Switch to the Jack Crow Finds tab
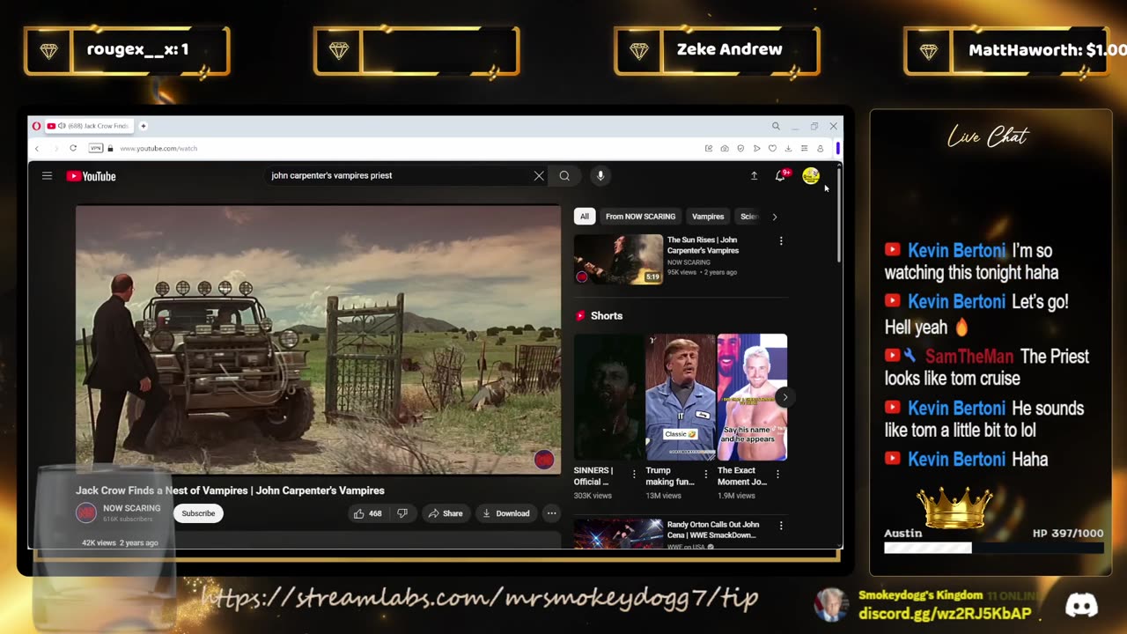The image size is (1127, 634). click(88, 126)
